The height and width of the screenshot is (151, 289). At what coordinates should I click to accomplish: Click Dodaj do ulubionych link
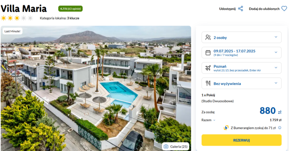264,9
